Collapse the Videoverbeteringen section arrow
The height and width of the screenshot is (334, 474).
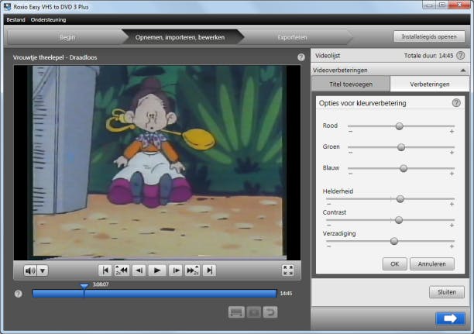[x=463, y=71]
